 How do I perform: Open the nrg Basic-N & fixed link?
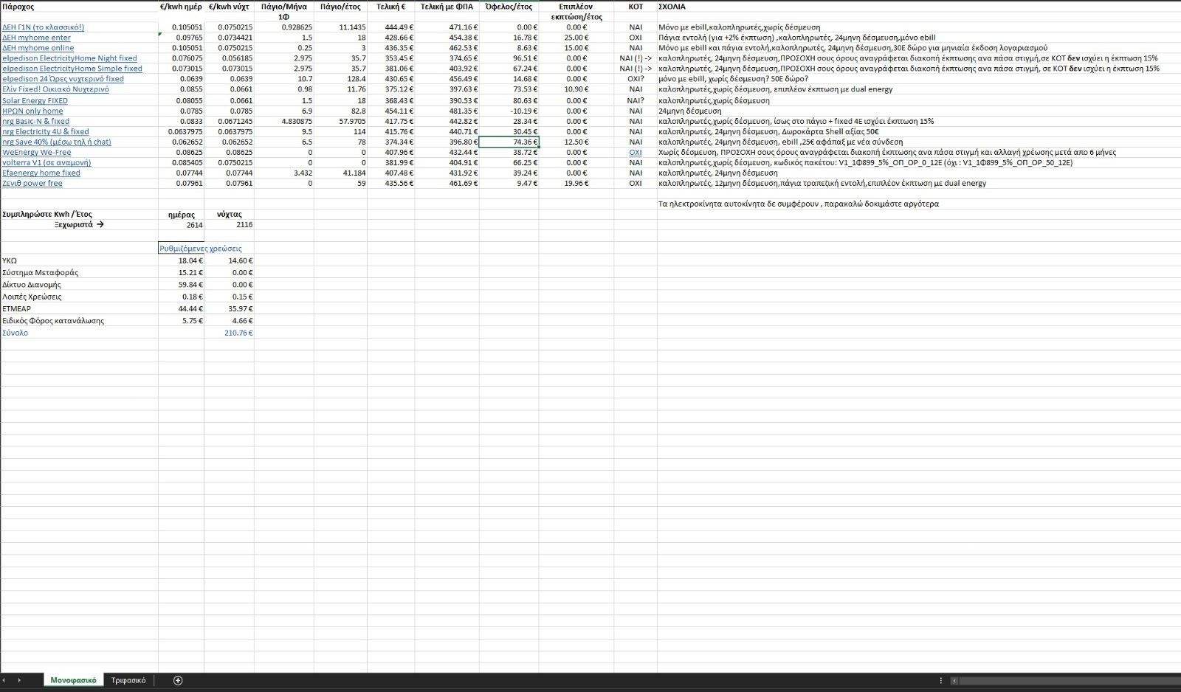(35, 122)
